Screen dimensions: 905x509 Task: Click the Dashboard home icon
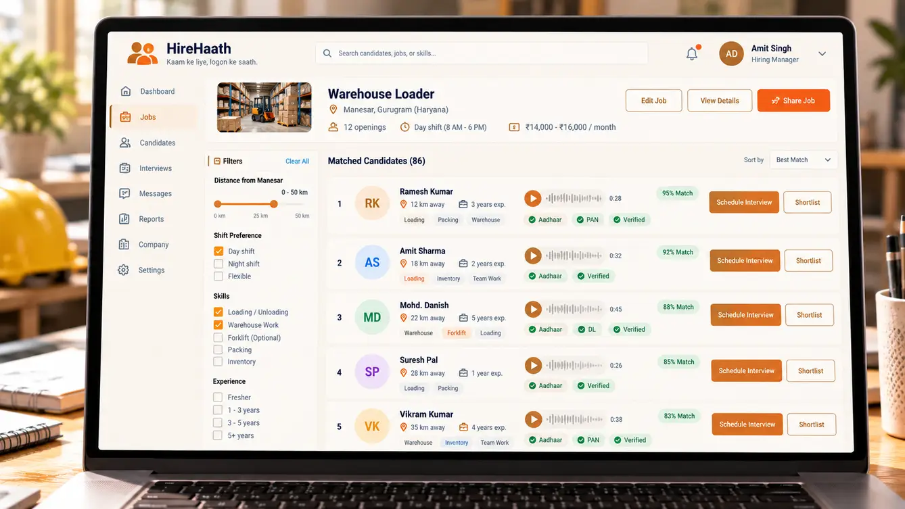click(125, 91)
